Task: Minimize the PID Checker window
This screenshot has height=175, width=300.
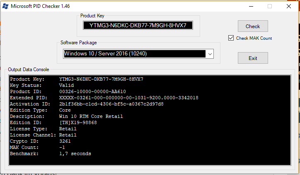Action: pos(251,6)
